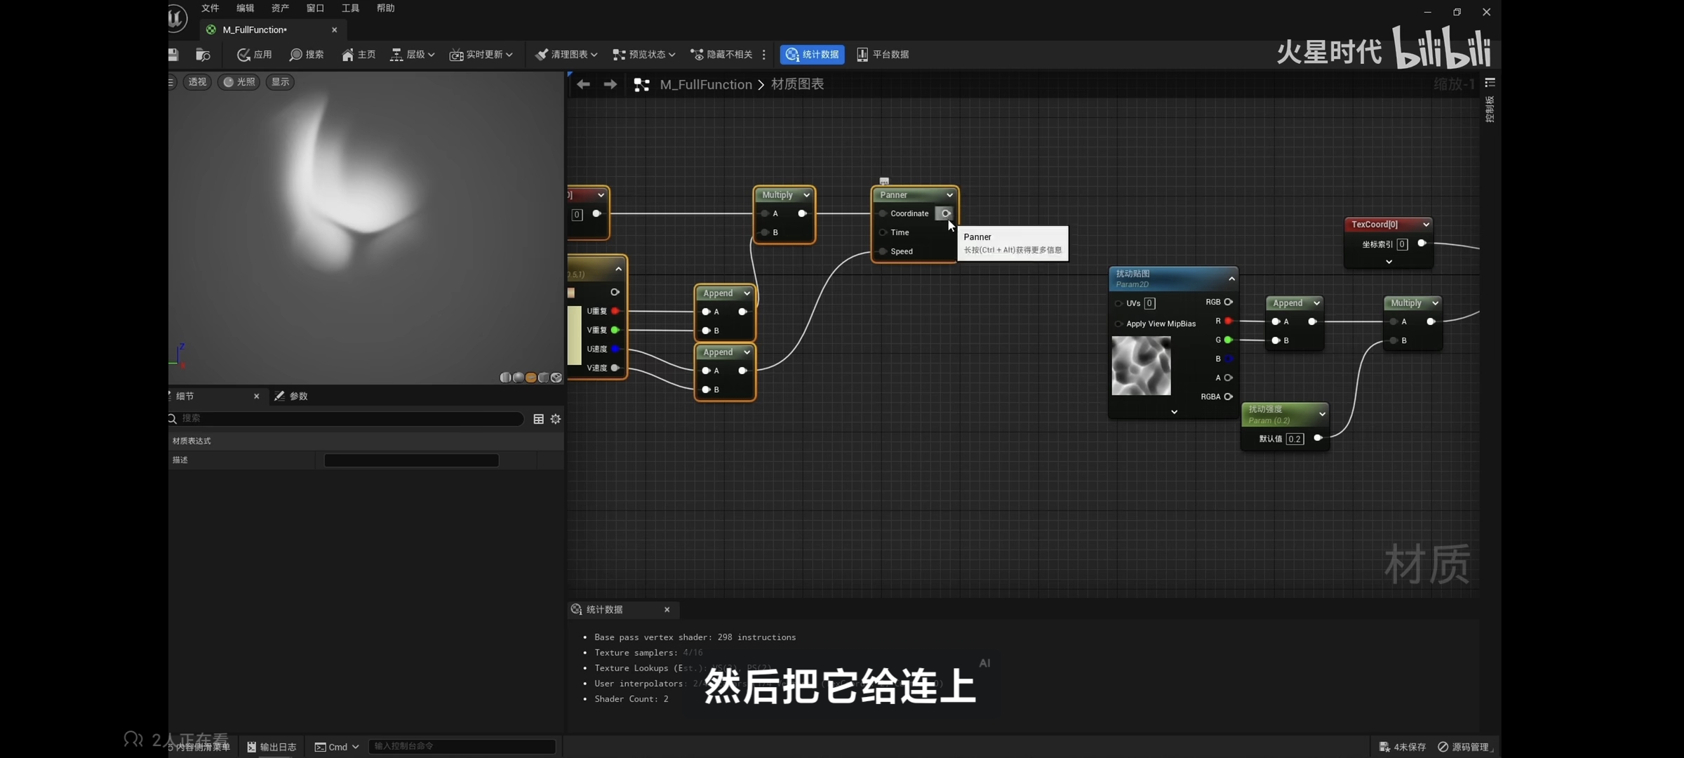Expand the Panner node's chevron
Screen dimensions: 1684x758
[x=949, y=195]
